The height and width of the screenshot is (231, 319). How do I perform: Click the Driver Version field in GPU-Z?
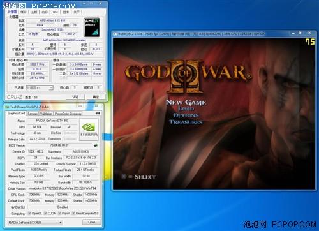pyautogui.click(x=63, y=188)
